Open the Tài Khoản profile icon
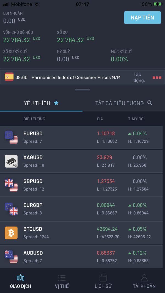This screenshot has width=165, height=293. point(144,278)
